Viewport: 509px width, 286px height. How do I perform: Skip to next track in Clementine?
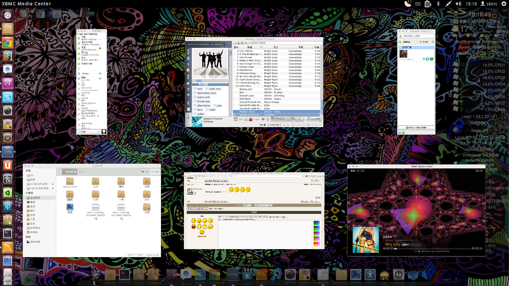[257, 119]
